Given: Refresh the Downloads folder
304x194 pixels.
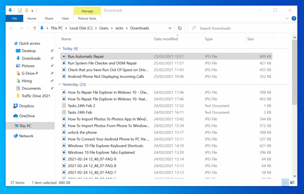Looking at the screenshot, I should pyautogui.click(x=180, y=28).
